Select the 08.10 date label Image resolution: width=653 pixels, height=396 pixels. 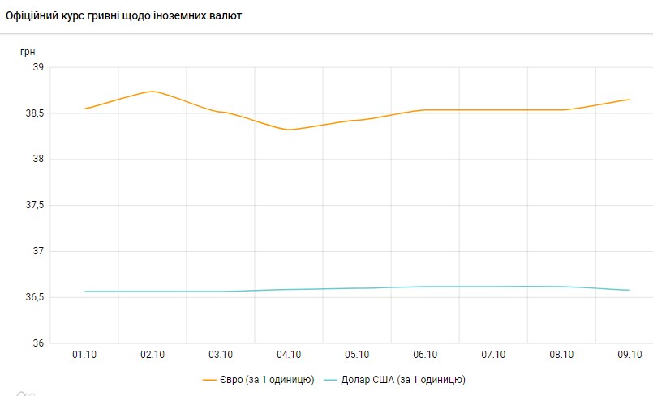tap(561, 355)
